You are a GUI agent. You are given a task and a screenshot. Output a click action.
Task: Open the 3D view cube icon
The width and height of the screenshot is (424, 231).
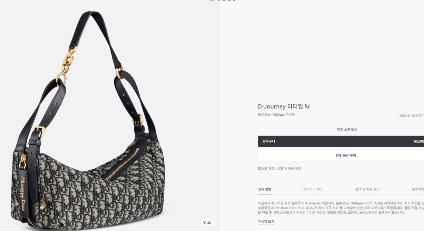pyautogui.click(x=205, y=222)
